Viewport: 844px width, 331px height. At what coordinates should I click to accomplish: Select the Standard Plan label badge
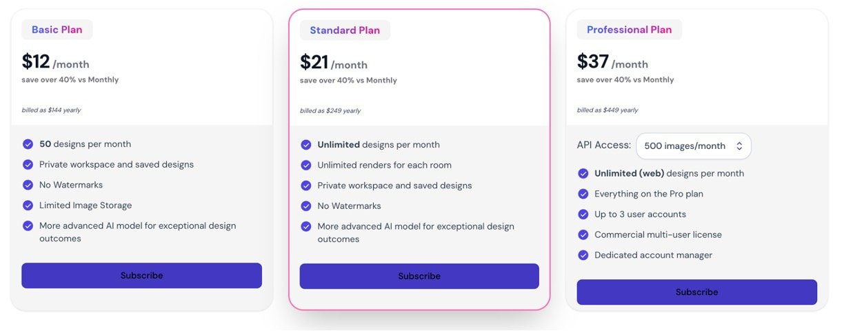point(345,30)
